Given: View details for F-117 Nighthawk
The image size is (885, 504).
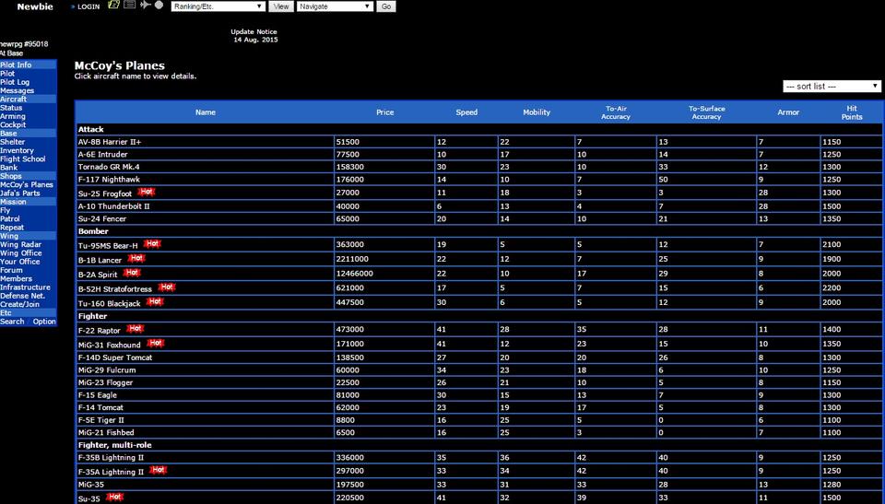Looking at the screenshot, I should pyautogui.click(x=109, y=180).
